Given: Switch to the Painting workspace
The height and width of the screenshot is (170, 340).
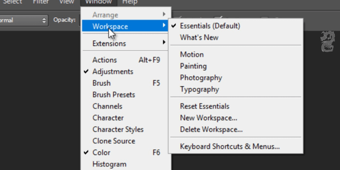Looking at the screenshot, I should tap(193, 66).
